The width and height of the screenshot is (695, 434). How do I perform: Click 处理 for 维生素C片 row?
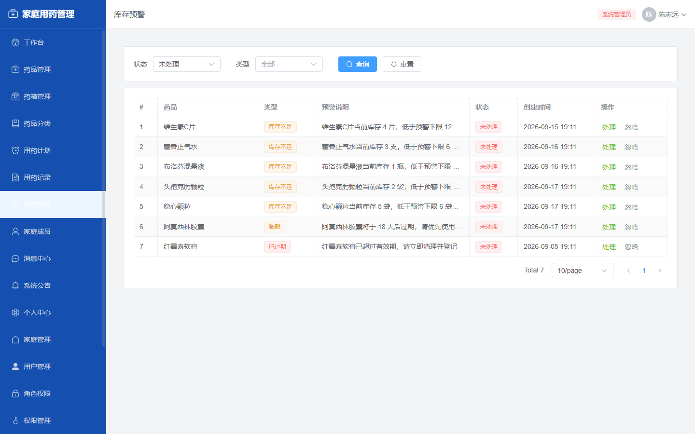[609, 127]
